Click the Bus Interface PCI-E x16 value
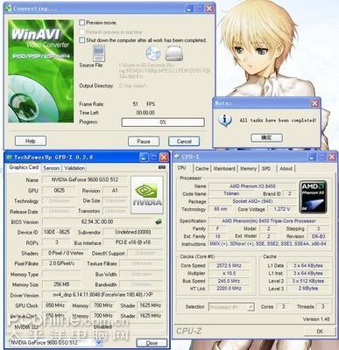This screenshot has width=339, height=350. [x=133, y=242]
